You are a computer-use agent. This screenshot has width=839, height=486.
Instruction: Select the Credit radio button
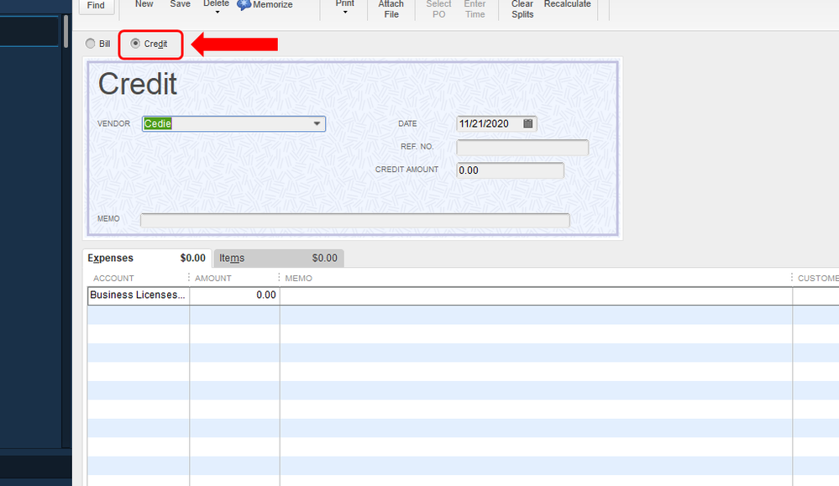[x=135, y=44]
